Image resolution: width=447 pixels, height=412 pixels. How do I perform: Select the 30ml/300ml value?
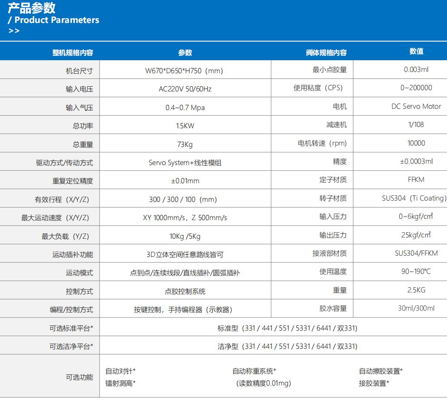[416, 308]
